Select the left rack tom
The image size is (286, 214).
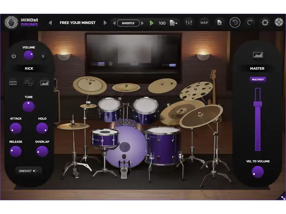coord(109,110)
